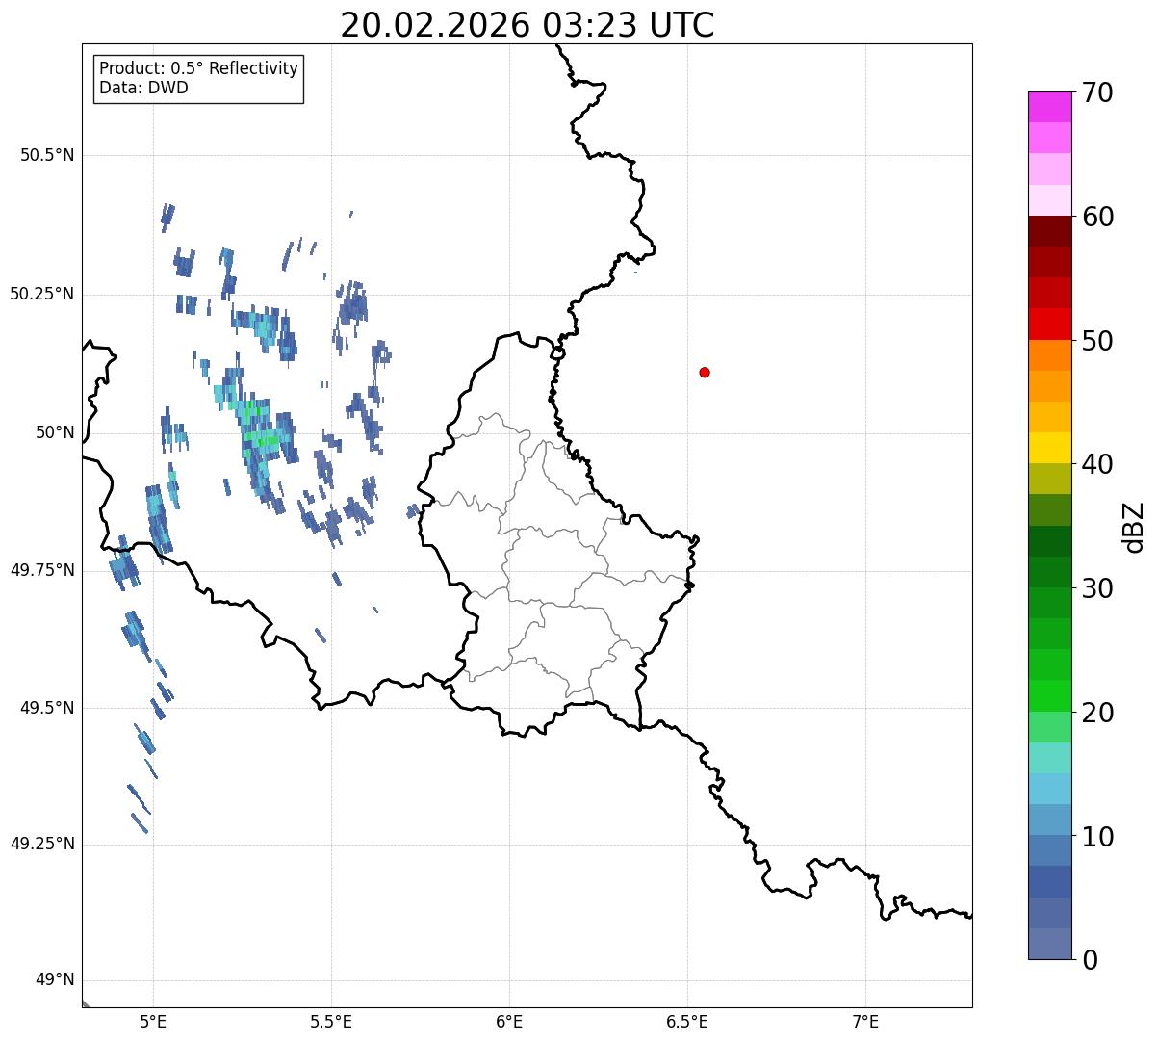
Task: Click the grey-blue bottom colorbar segment at 0
Action: coord(1049,944)
